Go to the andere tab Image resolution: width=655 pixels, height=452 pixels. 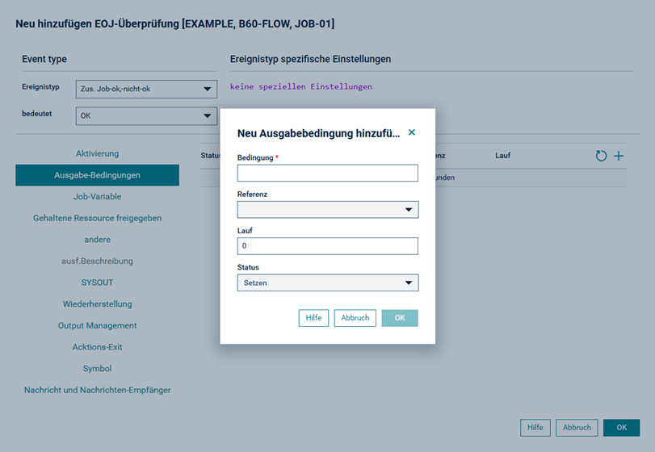(x=98, y=240)
